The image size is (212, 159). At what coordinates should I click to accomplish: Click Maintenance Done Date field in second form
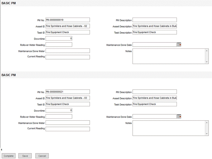pyautogui.click(x=154, y=116)
